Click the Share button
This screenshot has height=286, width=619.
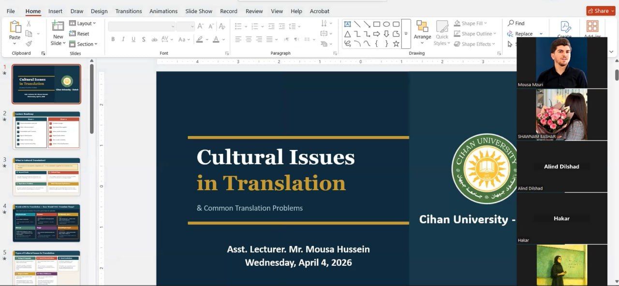pos(601,11)
